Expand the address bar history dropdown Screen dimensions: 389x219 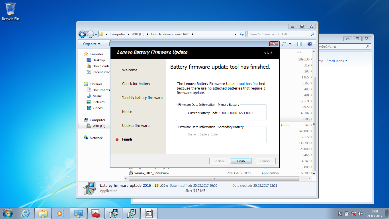(x=235, y=34)
